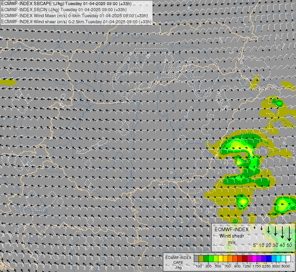Click the '1250' CAPE legend value
The height and width of the screenshot is (272, 296).
click(x=247, y=266)
